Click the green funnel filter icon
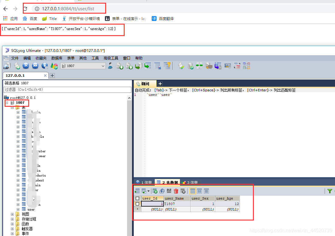Image resolution: width=335 pixels, height=236 pixels. point(330,191)
